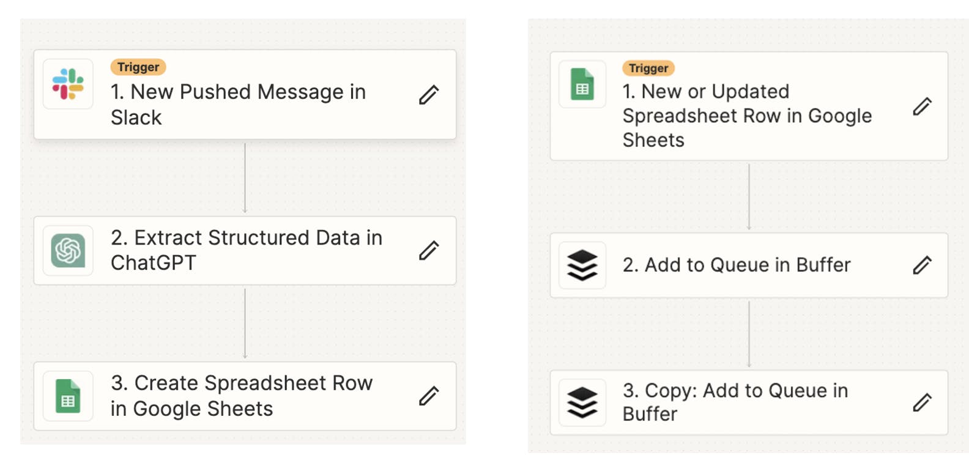Edit the New Pushed Message in Slack step
Image resolution: width=969 pixels, height=455 pixels.
click(429, 95)
